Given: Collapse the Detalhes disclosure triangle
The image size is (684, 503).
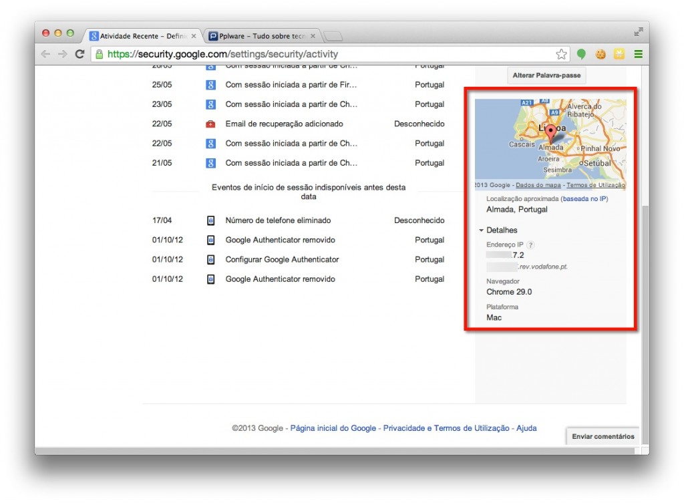Looking at the screenshot, I should coord(481,230).
